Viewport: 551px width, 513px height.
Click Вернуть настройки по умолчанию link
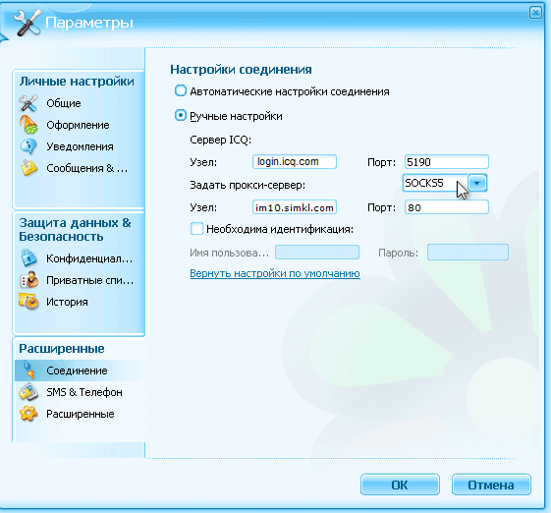275,273
